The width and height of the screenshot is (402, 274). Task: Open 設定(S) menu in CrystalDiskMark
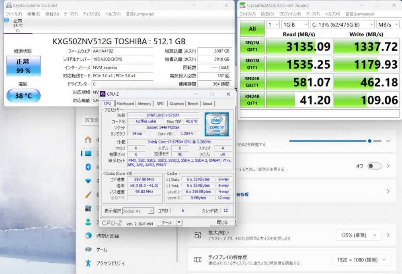click(267, 14)
